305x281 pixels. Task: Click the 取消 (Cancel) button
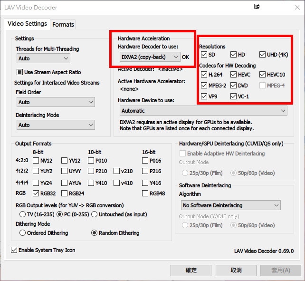(x=236, y=270)
